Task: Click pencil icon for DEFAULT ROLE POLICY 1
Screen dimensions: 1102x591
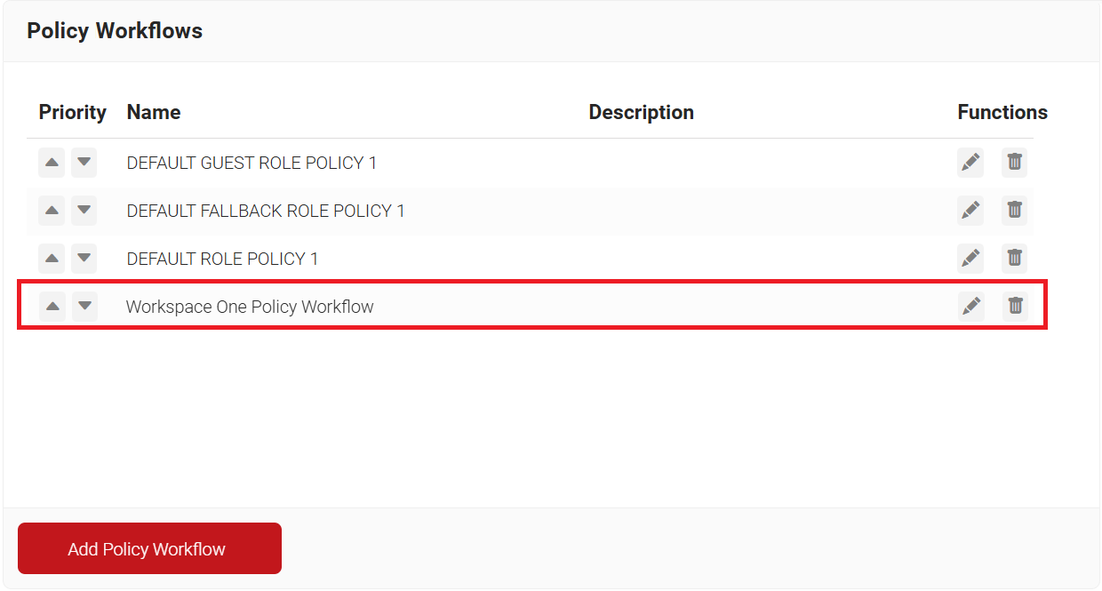Action: (x=970, y=259)
